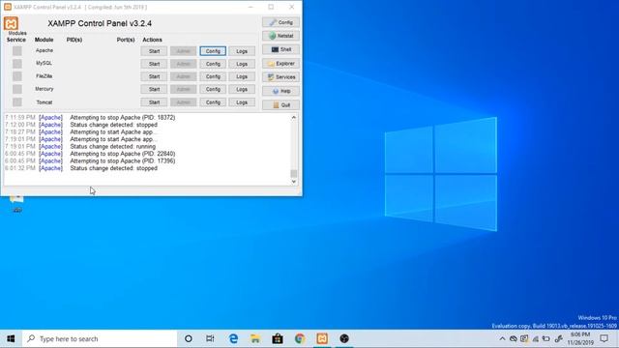Viewport: 619px width, 348px height.
Task: View FileZilla Logs
Action: (242, 76)
